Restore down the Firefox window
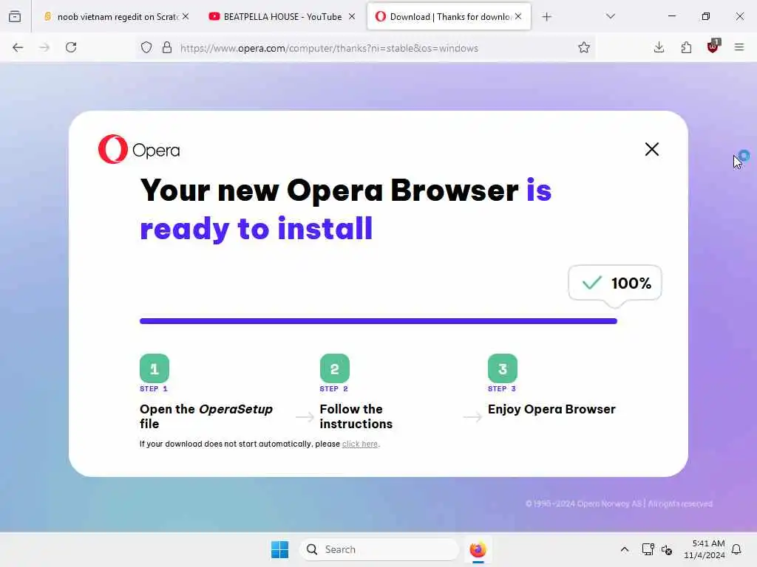The height and width of the screenshot is (567, 757). 706,16
